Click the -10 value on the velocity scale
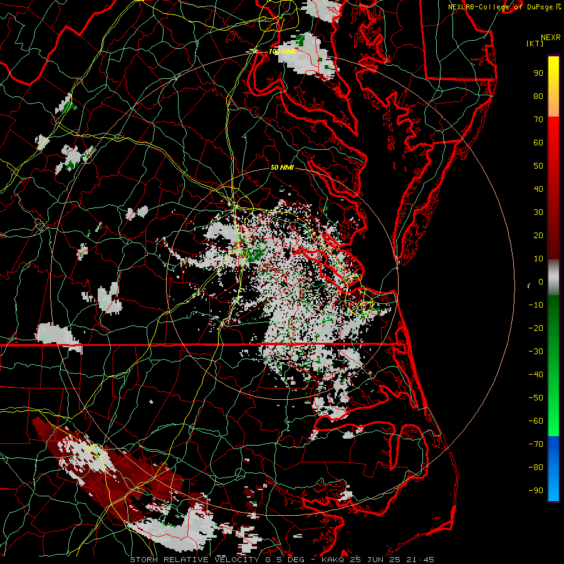Image resolution: width=564 pixels, height=564 pixels. 536,305
